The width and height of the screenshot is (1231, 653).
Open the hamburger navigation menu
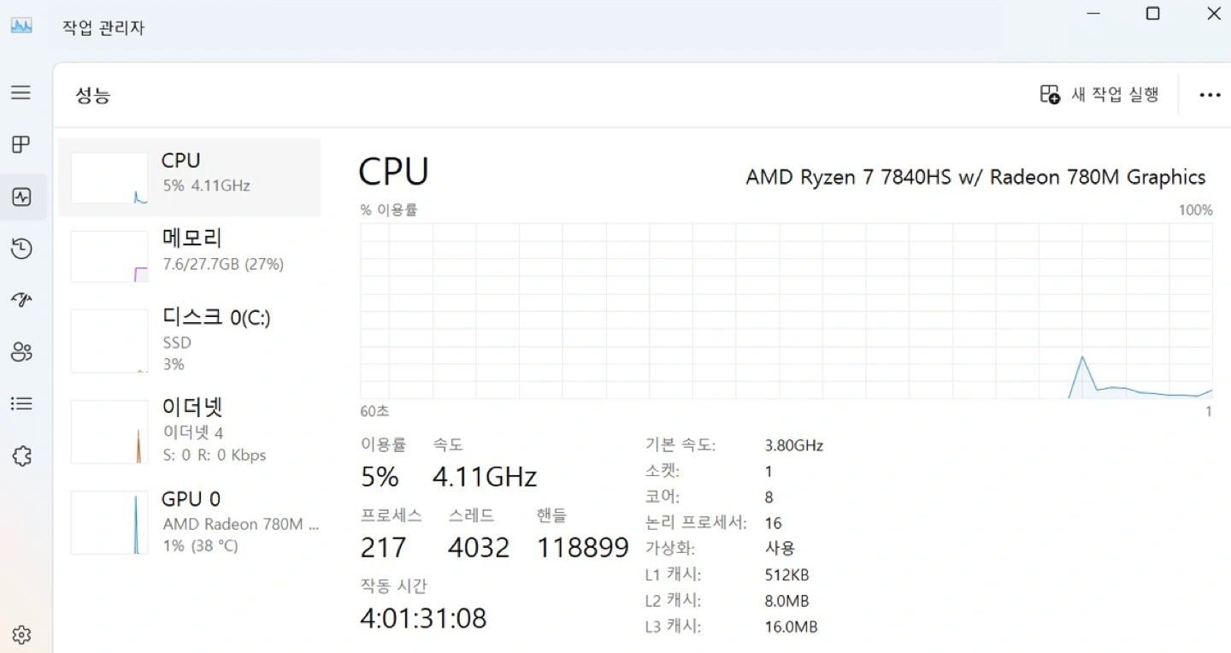tap(21, 92)
